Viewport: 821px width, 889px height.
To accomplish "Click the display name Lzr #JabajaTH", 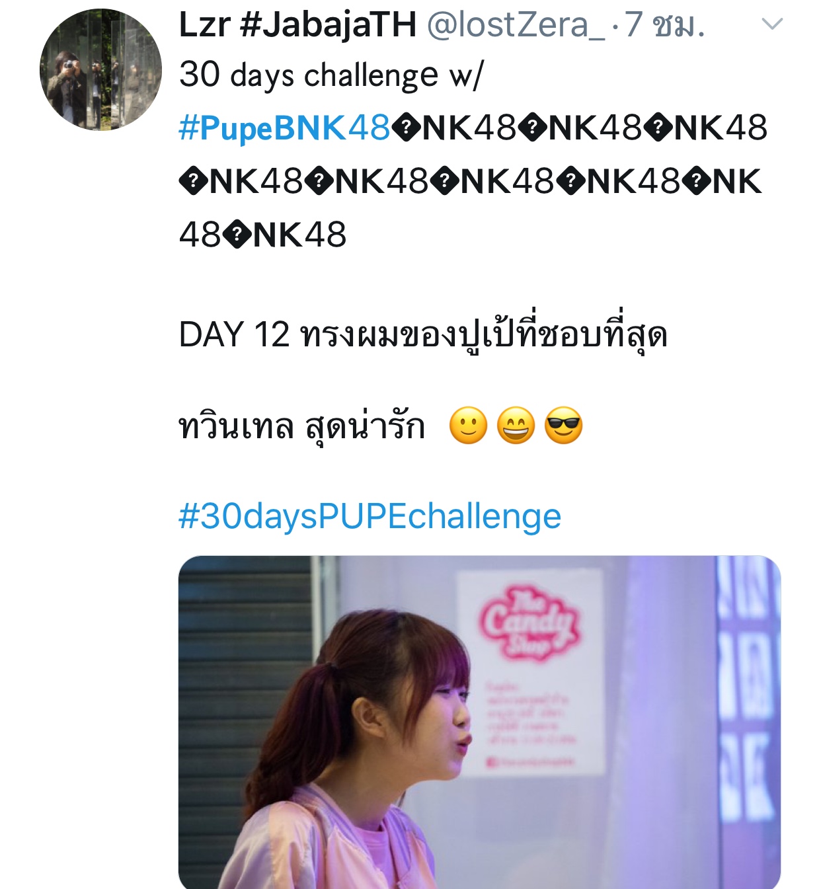I will pos(298,24).
